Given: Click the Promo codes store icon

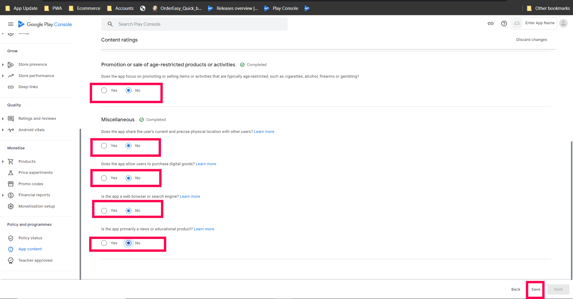Looking at the screenshot, I should coord(11,184).
